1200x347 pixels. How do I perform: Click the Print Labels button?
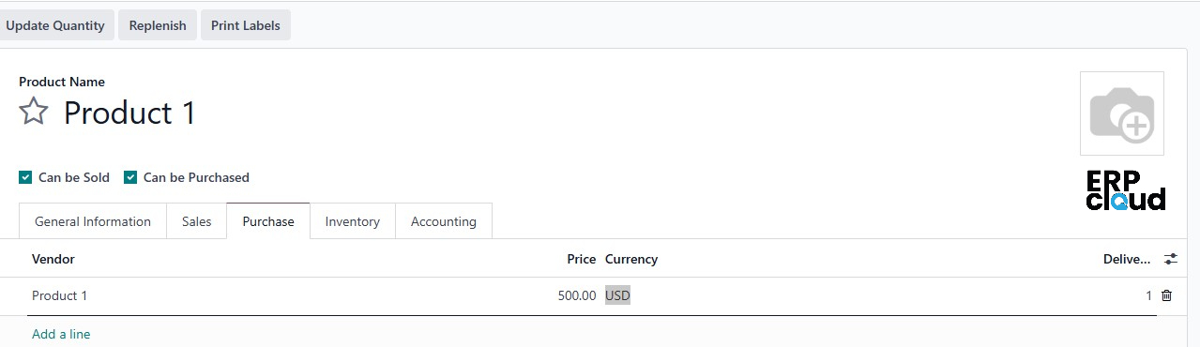[x=246, y=25]
